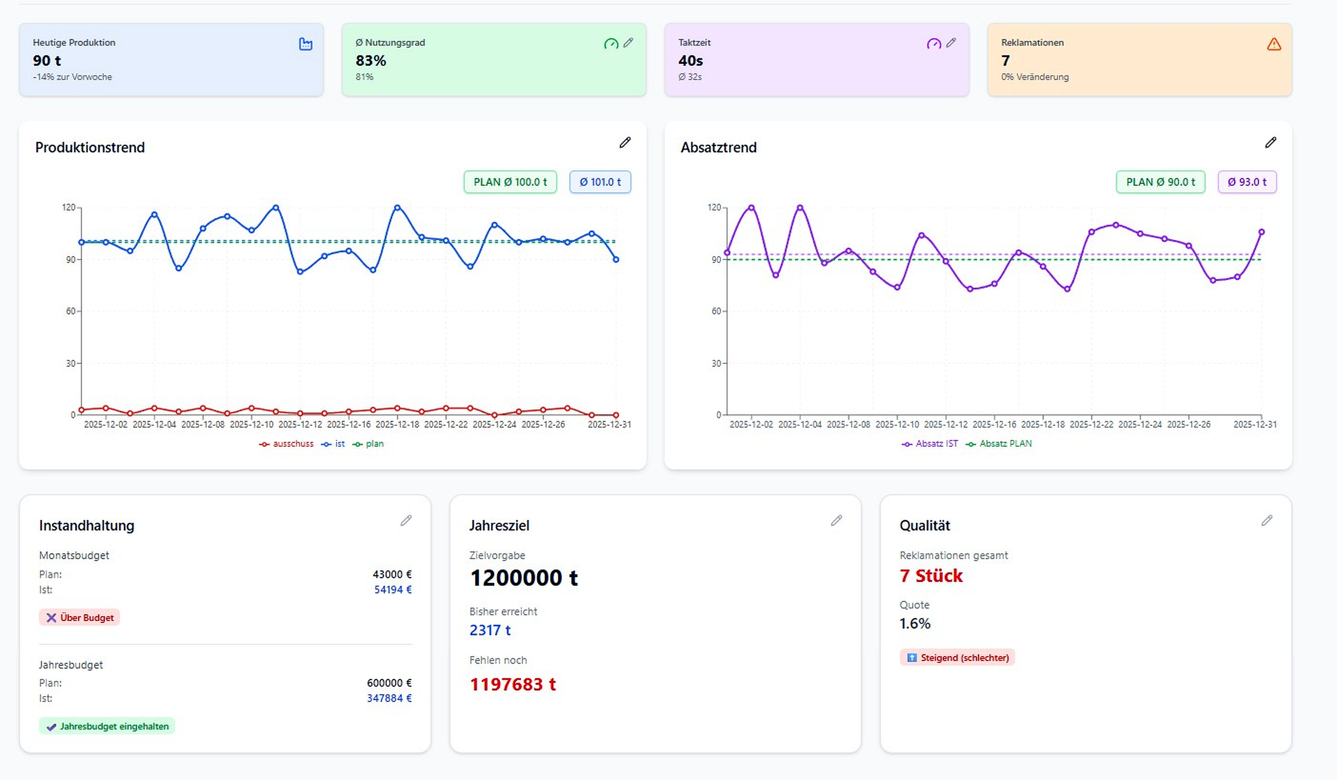Click the pencil edit icon on Nutzungsgrad card
The image size is (1337, 780).
coord(628,43)
